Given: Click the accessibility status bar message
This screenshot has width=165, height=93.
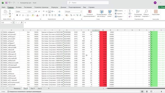Looking at the screenshot, I should [24, 91].
